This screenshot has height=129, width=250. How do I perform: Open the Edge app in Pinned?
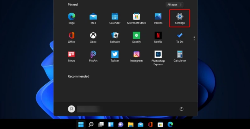72,19
